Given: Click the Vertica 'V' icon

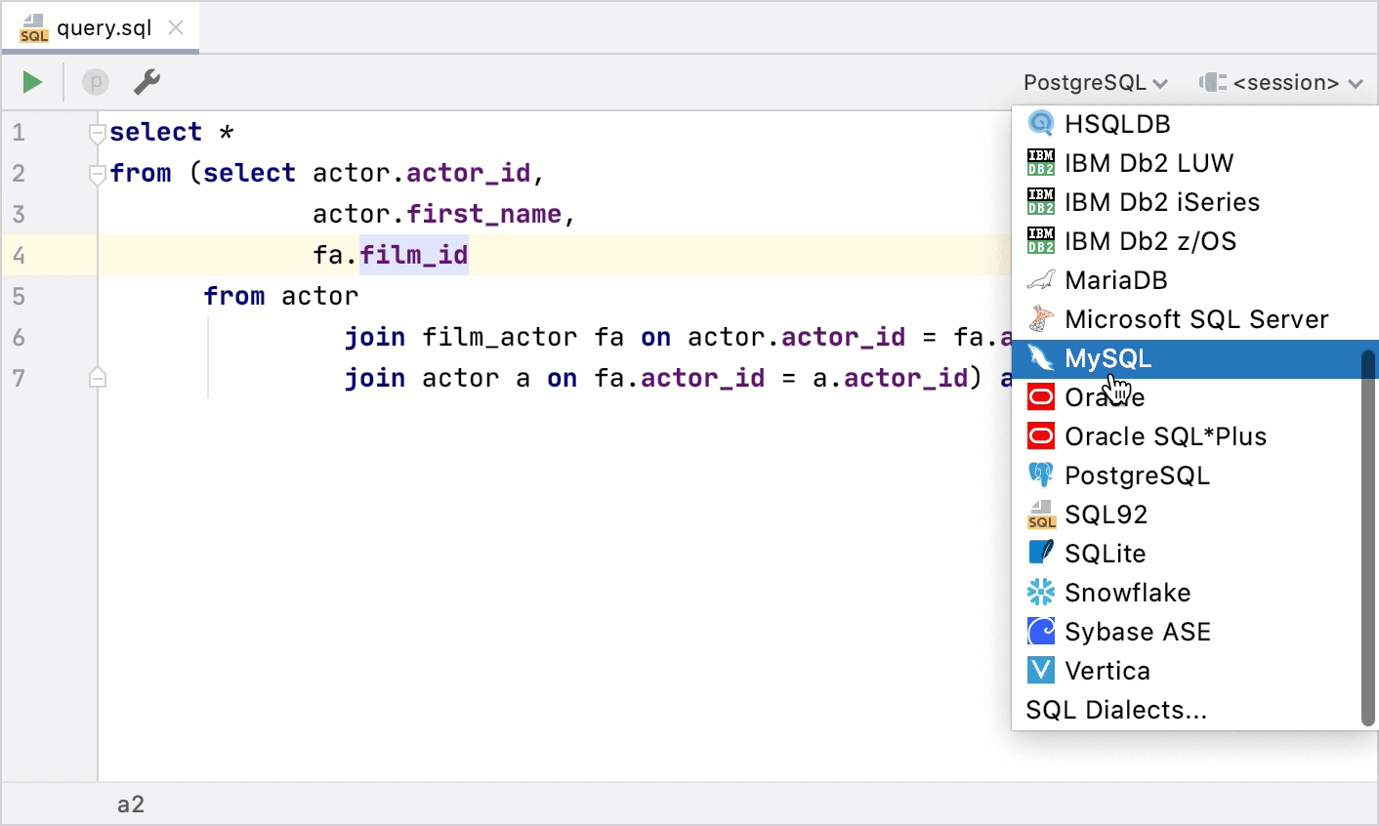Looking at the screenshot, I should click(1039, 670).
